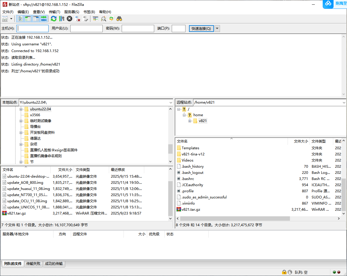The width and height of the screenshot is (347, 276).
Task: Click the 快速连接(Q) button
Action: click(x=201, y=29)
